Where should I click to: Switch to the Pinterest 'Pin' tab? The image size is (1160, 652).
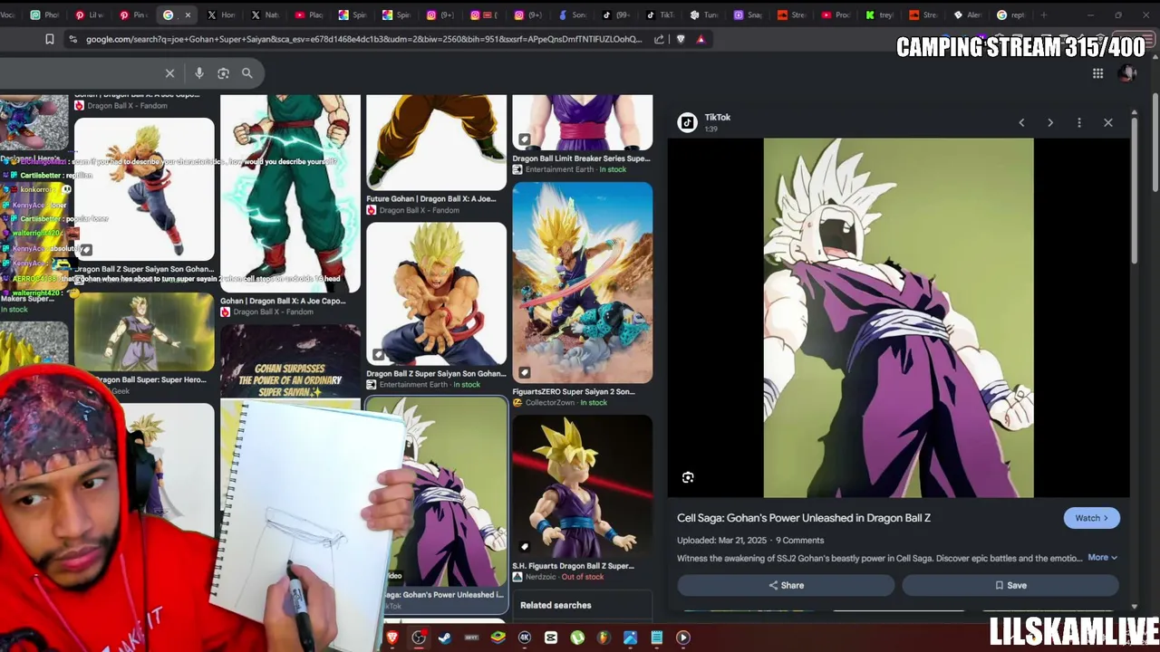[x=133, y=14]
